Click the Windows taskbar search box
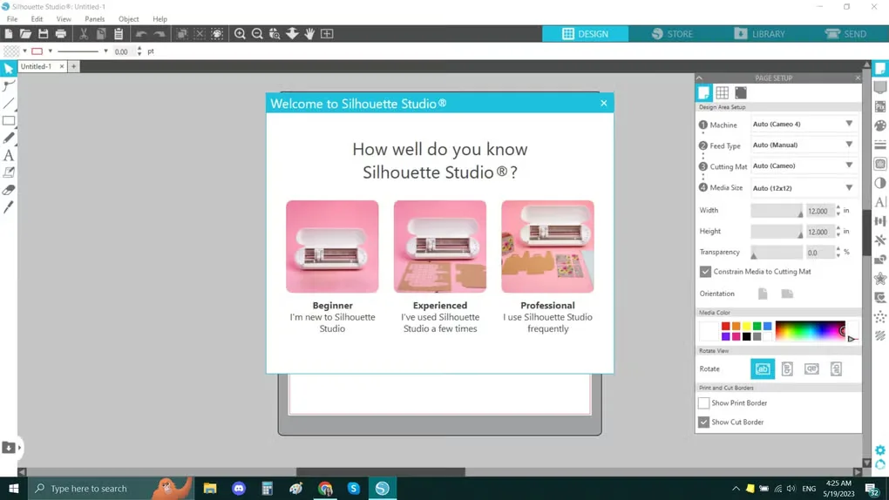This screenshot has width=889, height=500. tap(111, 488)
